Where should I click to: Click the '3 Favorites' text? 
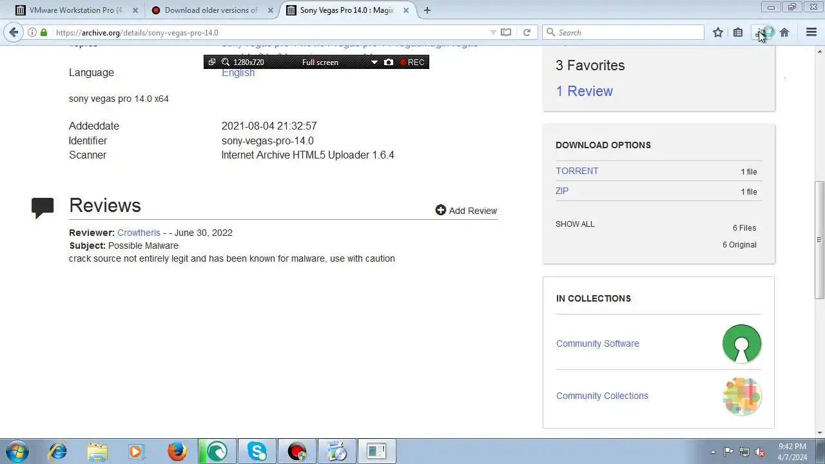coord(590,65)
